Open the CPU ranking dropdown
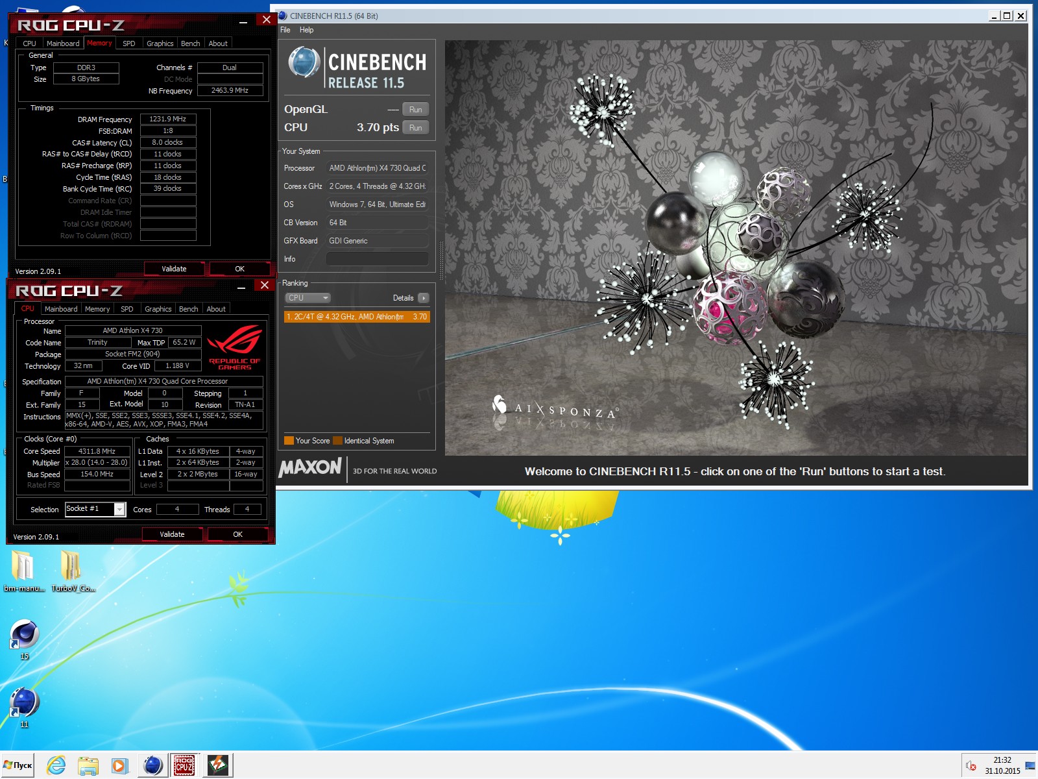This screenshot has height=779, width=1038. (308, 298)
